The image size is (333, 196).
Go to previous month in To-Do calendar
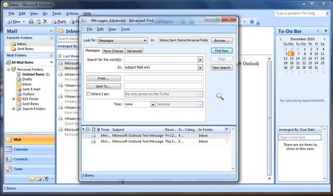point(281,39)
